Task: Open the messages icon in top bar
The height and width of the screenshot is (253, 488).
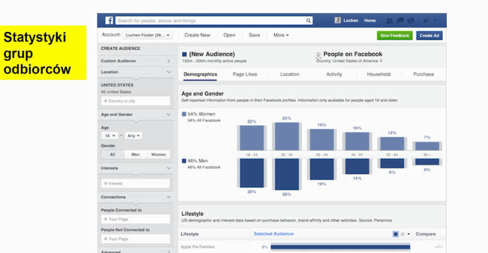Action: tap(400, 21)
